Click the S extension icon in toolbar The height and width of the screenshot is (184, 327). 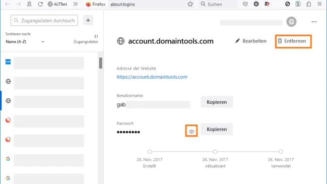click(x=298, y=4)
